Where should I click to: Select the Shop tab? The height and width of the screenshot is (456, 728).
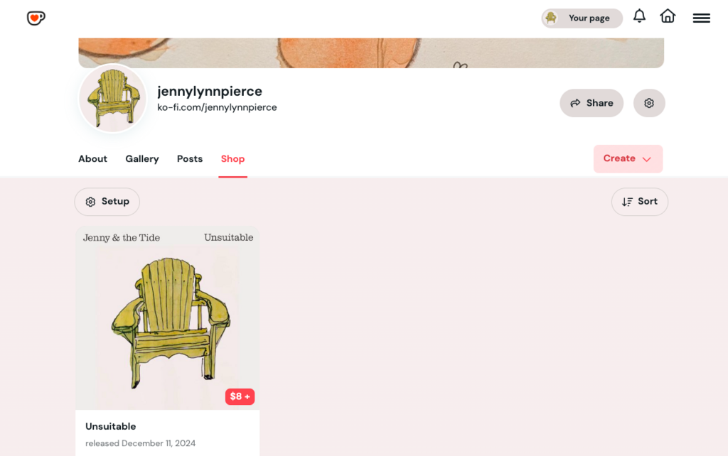pos(232,158)
